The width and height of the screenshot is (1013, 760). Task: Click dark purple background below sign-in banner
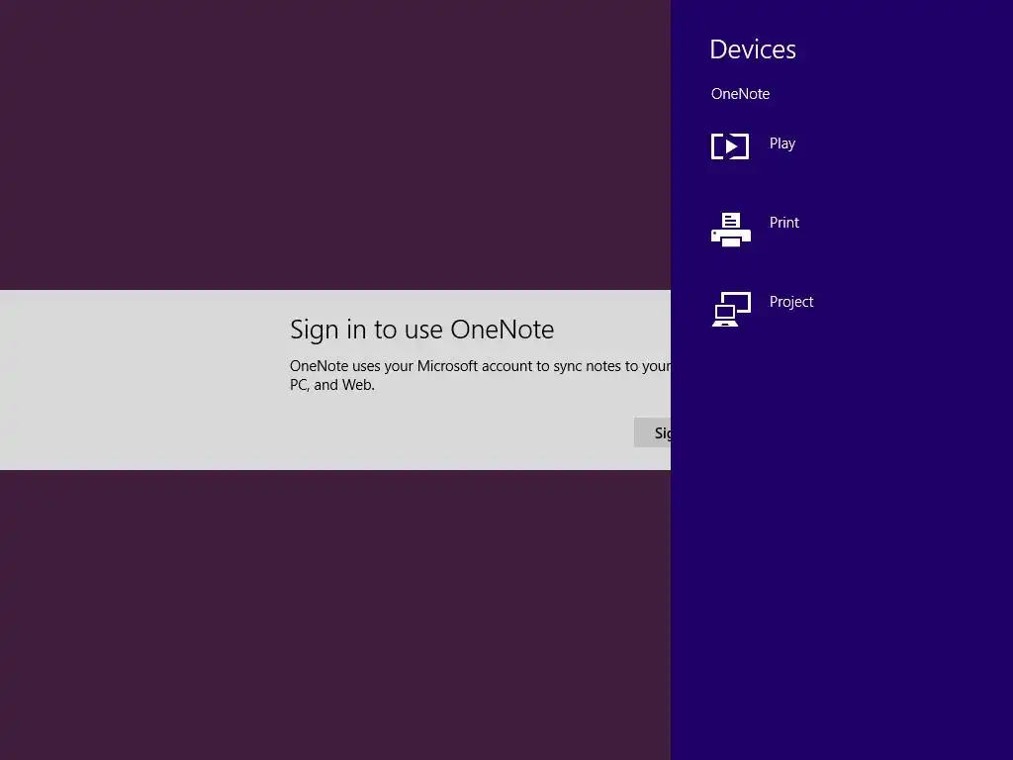pos(335,615)
